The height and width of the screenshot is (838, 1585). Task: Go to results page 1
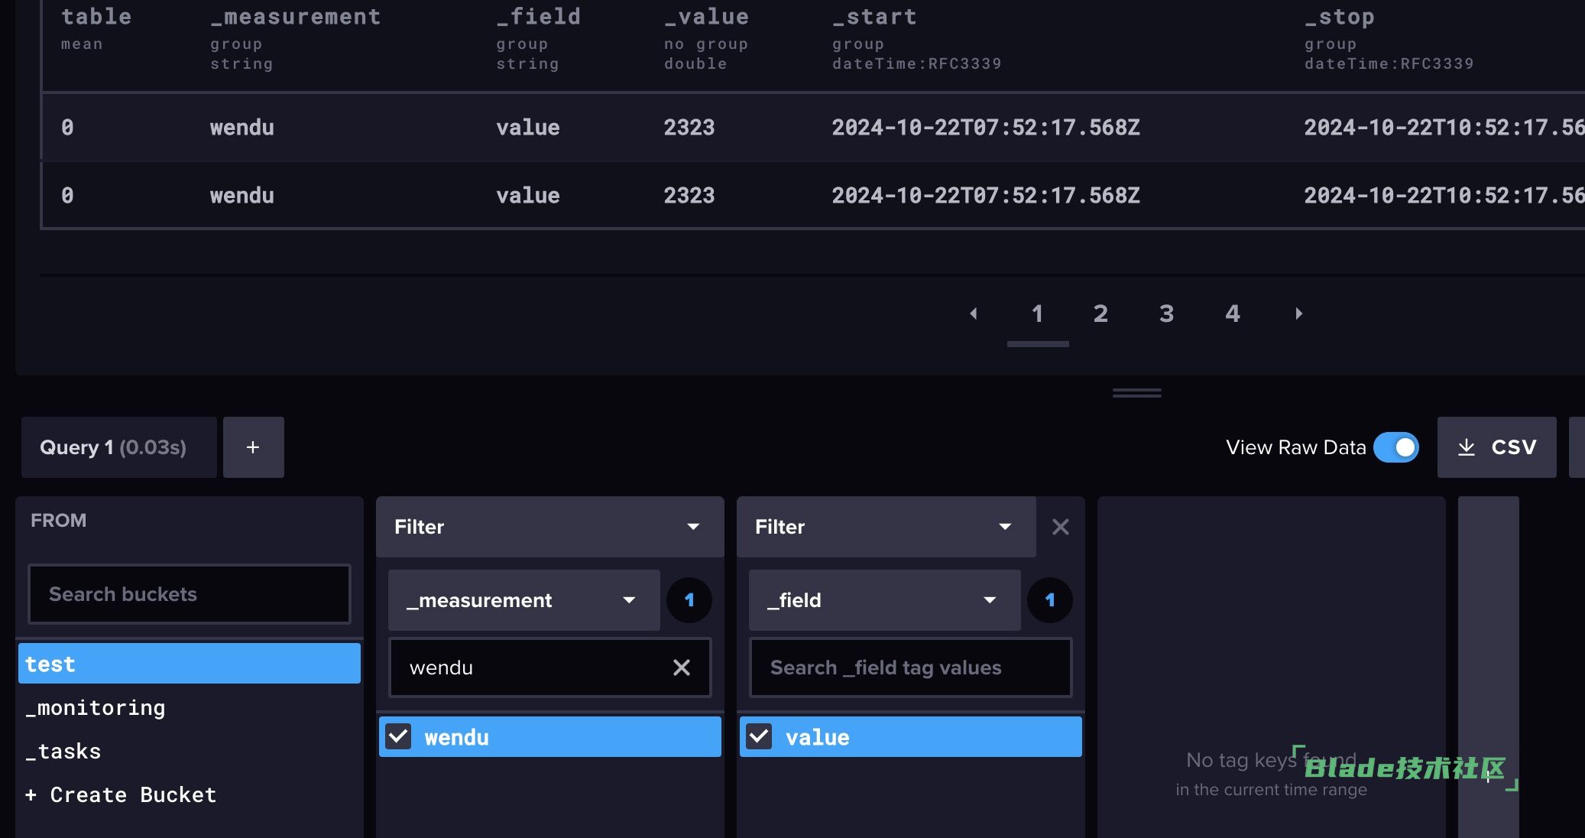tap(1037, 313)
